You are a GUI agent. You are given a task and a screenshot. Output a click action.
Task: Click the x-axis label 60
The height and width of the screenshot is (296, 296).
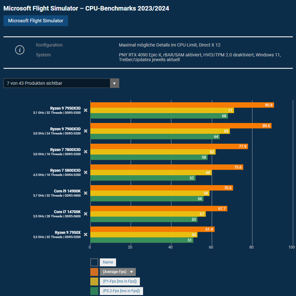coord(211,247)
